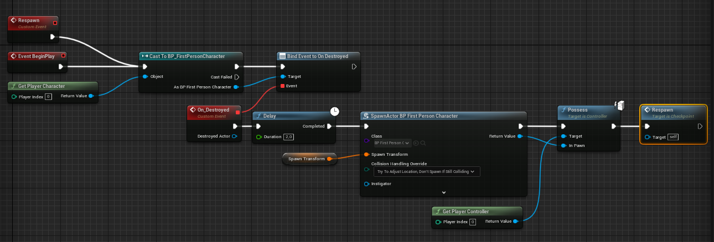This screenshot has width=714, height=242.
Task: Click the Event BeginPlay exec output pin
Action: pyautogui.click(x=61, y=67)
